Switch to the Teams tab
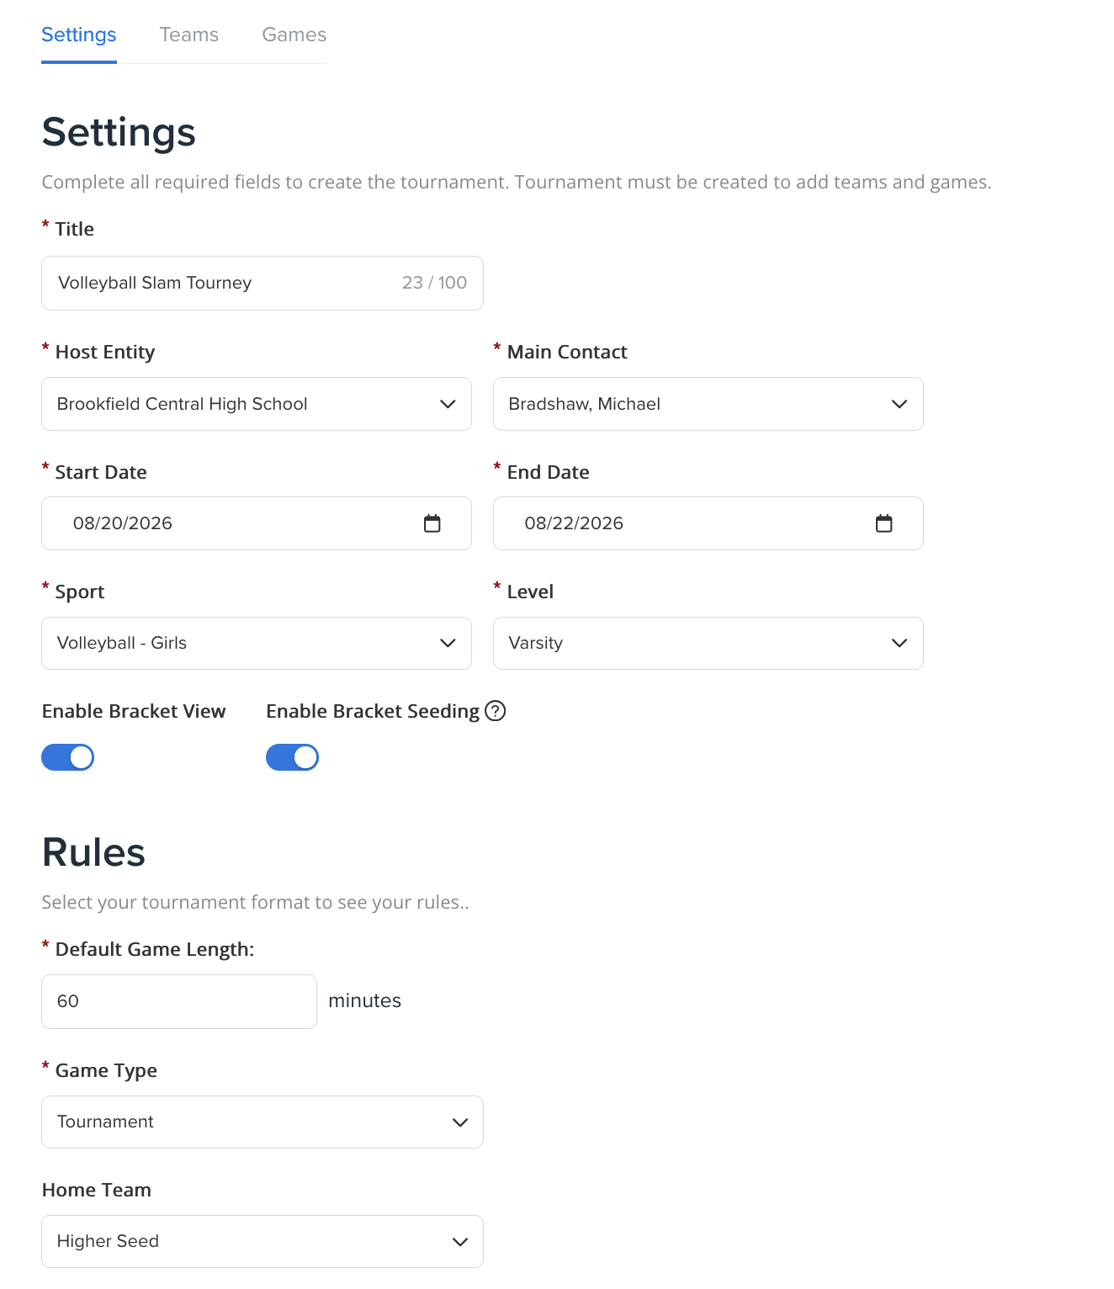 pos(189,34)
